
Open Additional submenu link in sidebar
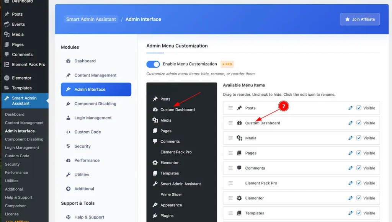14,189
